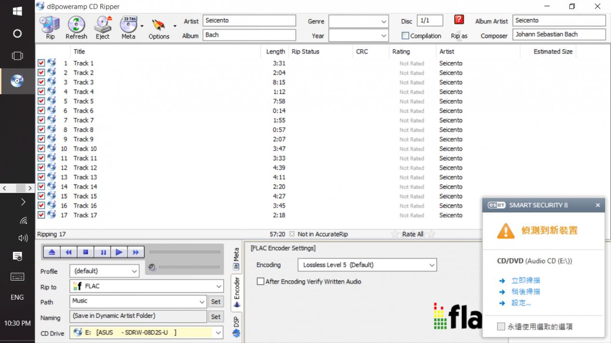Image resolution: width=611 pixels, height=343 pixels.
Task: Enable the Compilation checkbox
Action: point(406,36)
